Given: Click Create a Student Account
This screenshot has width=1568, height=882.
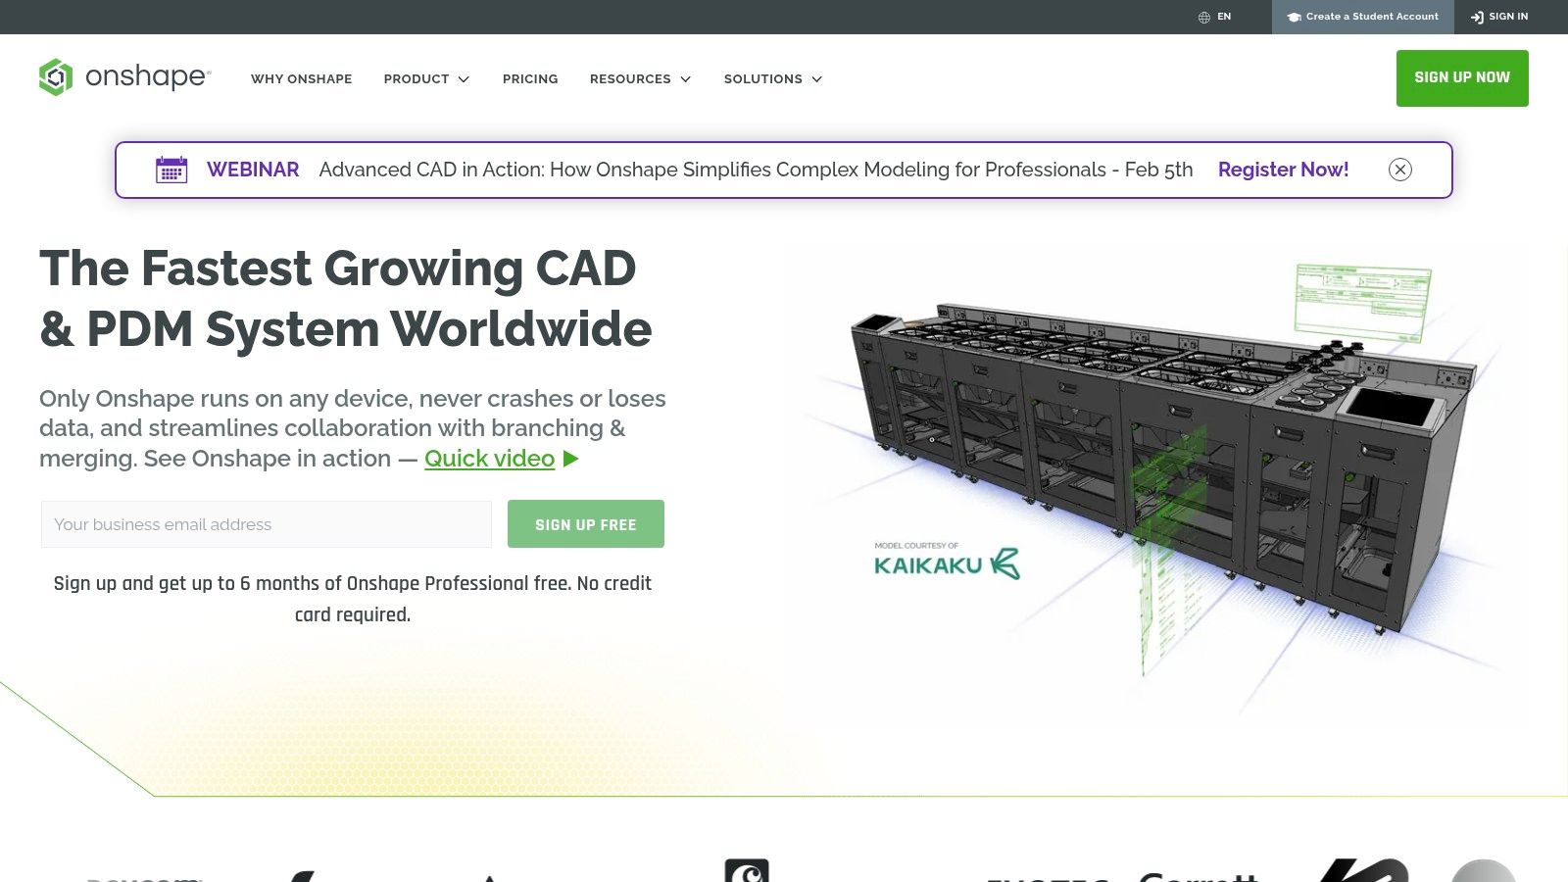Looking at the screenshot, I should point(1363,17).
